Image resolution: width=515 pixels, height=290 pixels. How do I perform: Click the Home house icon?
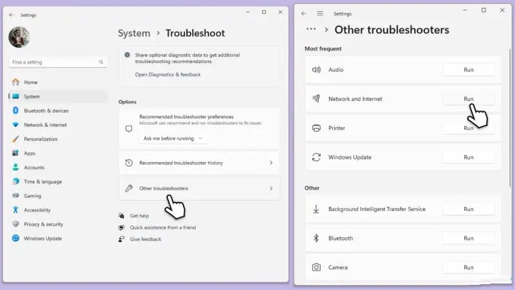point(15,82)
